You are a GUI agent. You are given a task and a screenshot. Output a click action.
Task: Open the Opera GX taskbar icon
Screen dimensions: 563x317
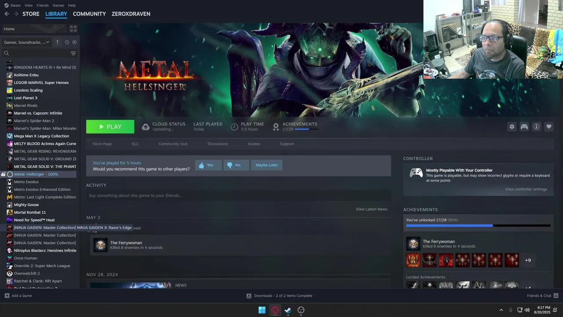click(x=275, y=310)
